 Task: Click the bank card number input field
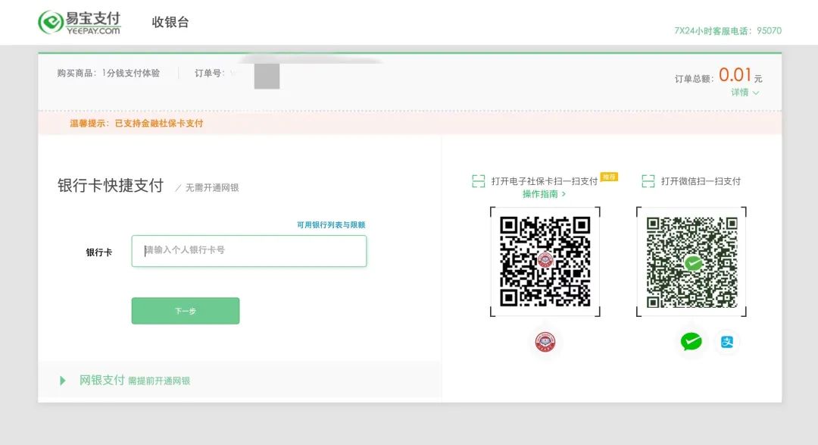pyautogui.click(x=248, y=250)
